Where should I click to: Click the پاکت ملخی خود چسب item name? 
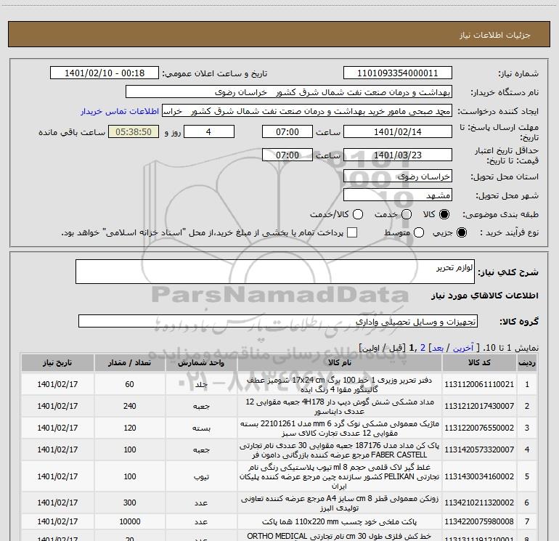pos(340,521)
